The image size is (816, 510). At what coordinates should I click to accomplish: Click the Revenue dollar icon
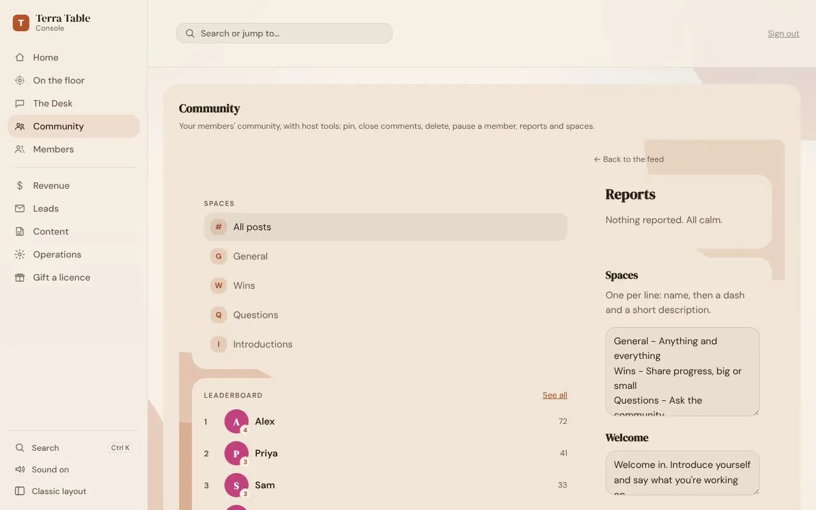pos(20,186)
